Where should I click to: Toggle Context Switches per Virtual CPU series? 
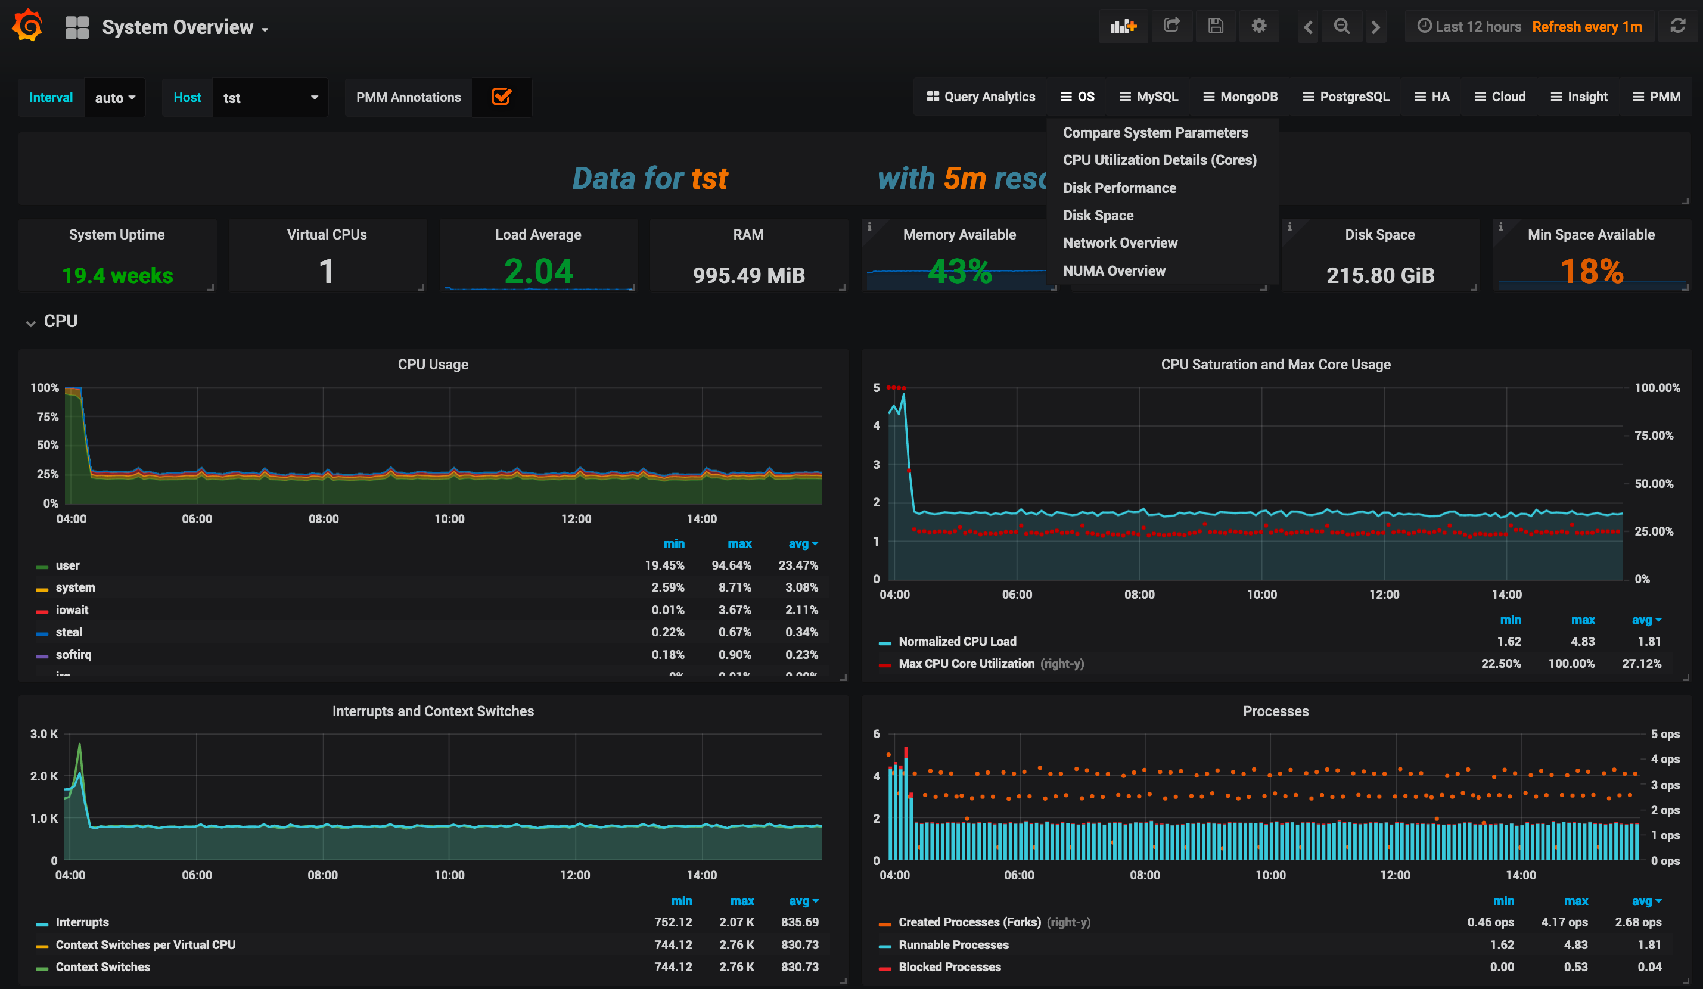coord(145,944)
